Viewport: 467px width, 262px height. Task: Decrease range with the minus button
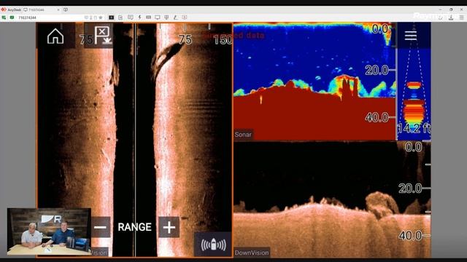101,227
